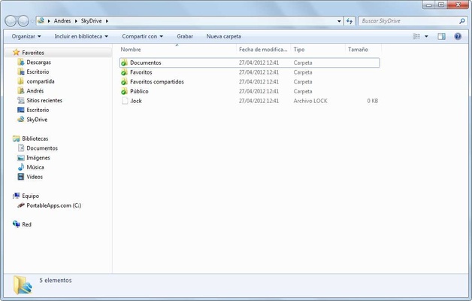Click the Archivo LOCK type cell
Screen dimensions: 472x301
point(310,101)
